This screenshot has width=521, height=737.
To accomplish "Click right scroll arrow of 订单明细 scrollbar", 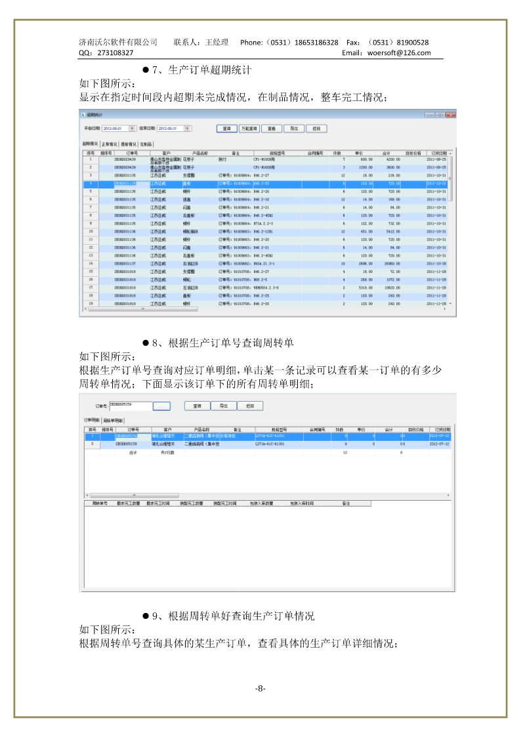I will pyautogui.click(x=448, y=495).
